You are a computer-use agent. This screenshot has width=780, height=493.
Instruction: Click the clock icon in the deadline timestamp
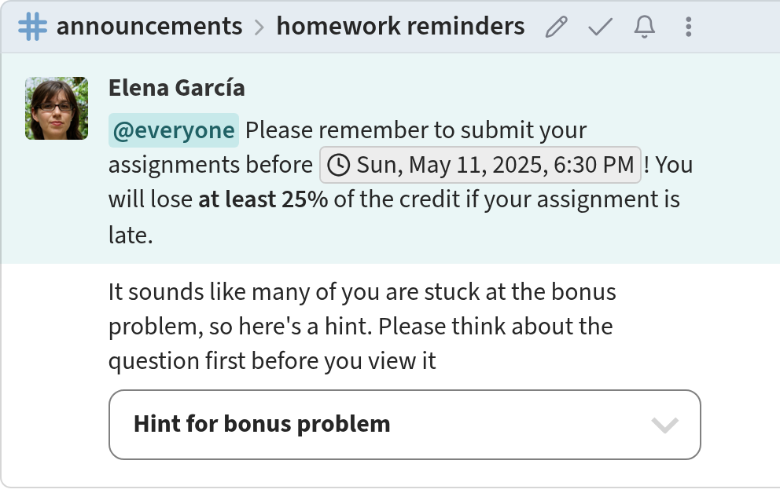click(x=339, y=165)
